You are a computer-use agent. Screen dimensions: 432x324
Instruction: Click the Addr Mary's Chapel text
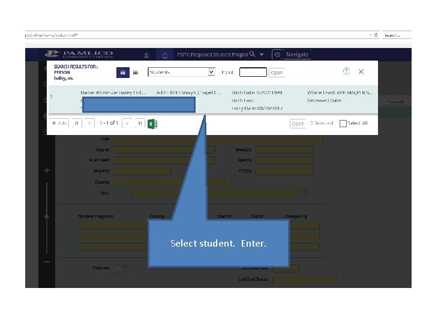tap(188, 92)
